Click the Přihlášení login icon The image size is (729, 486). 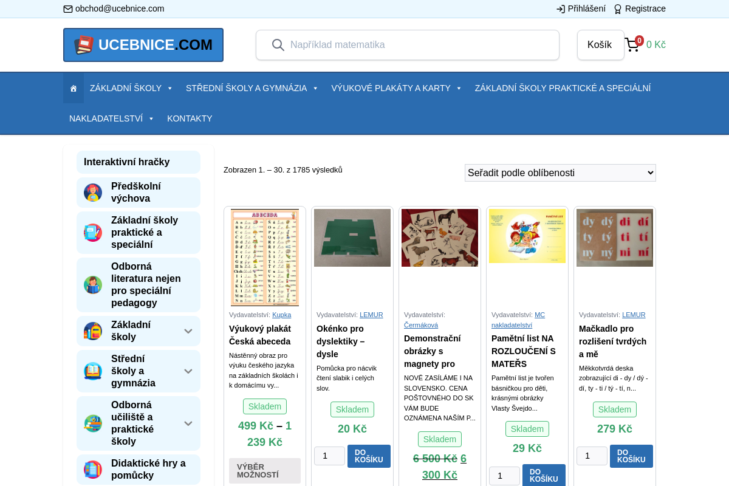[x=561, y=9]
